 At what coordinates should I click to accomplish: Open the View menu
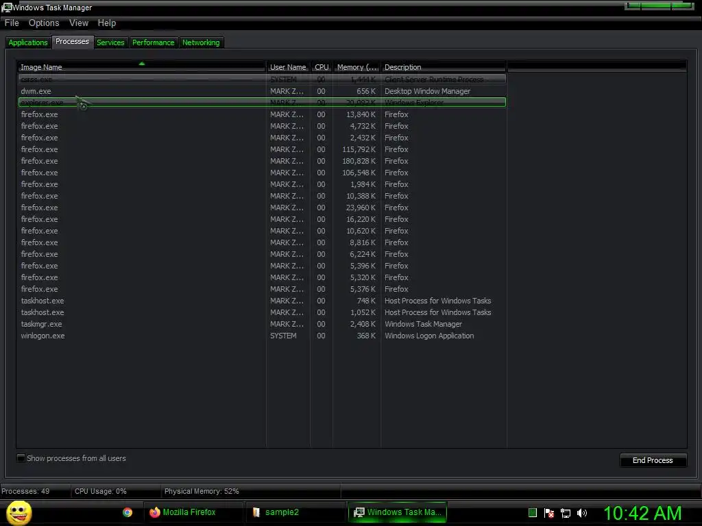click(79, 23)
